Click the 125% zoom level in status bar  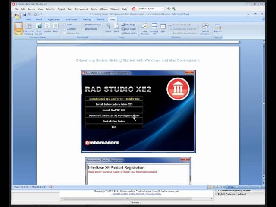click(231, 187)
